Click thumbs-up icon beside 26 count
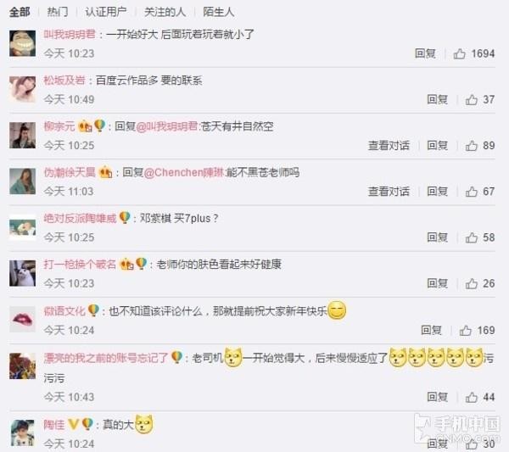The width and height of the screenshot is (509, 452). 472,284
